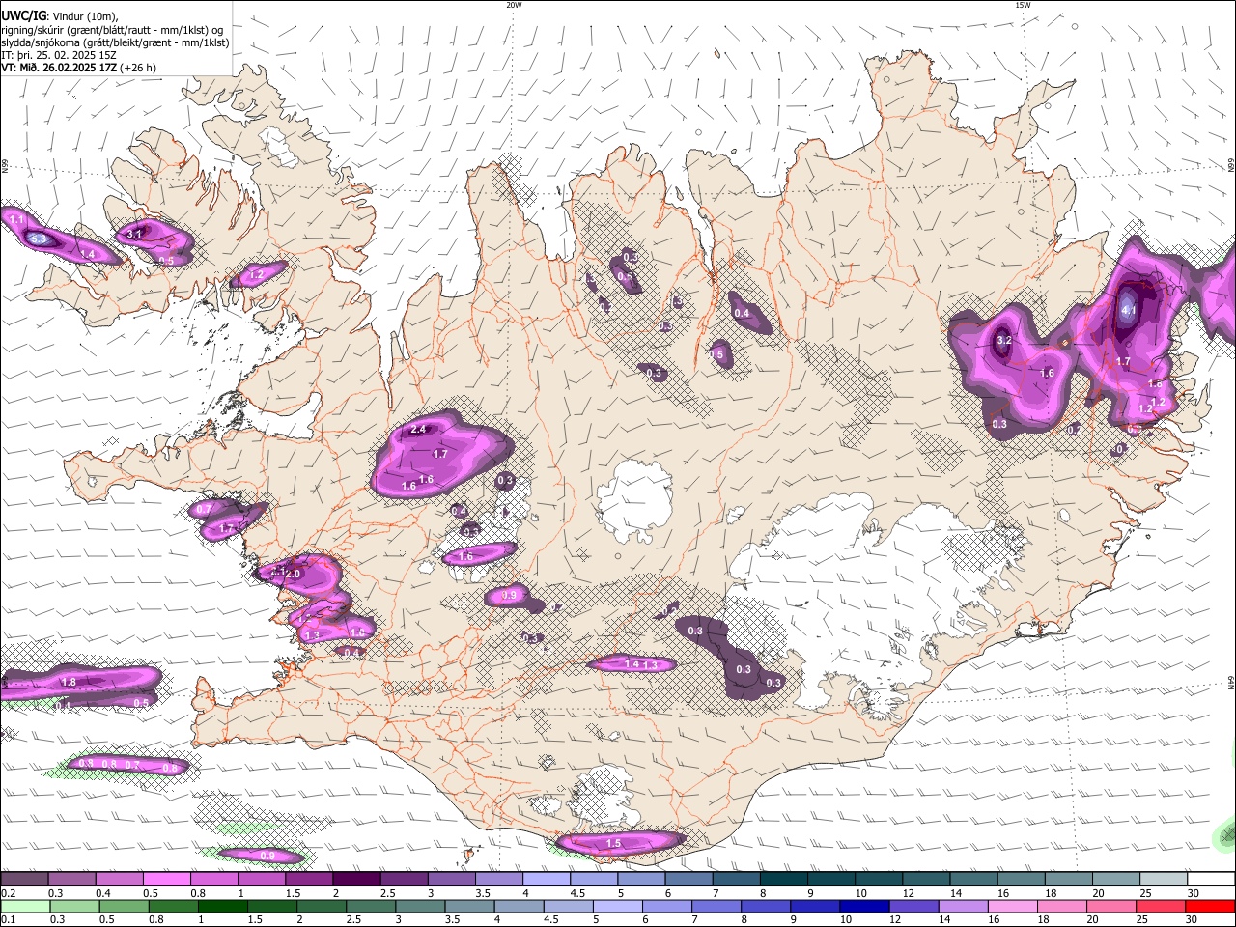Click the darkest green swatch between 1 and 1.5

222,906
